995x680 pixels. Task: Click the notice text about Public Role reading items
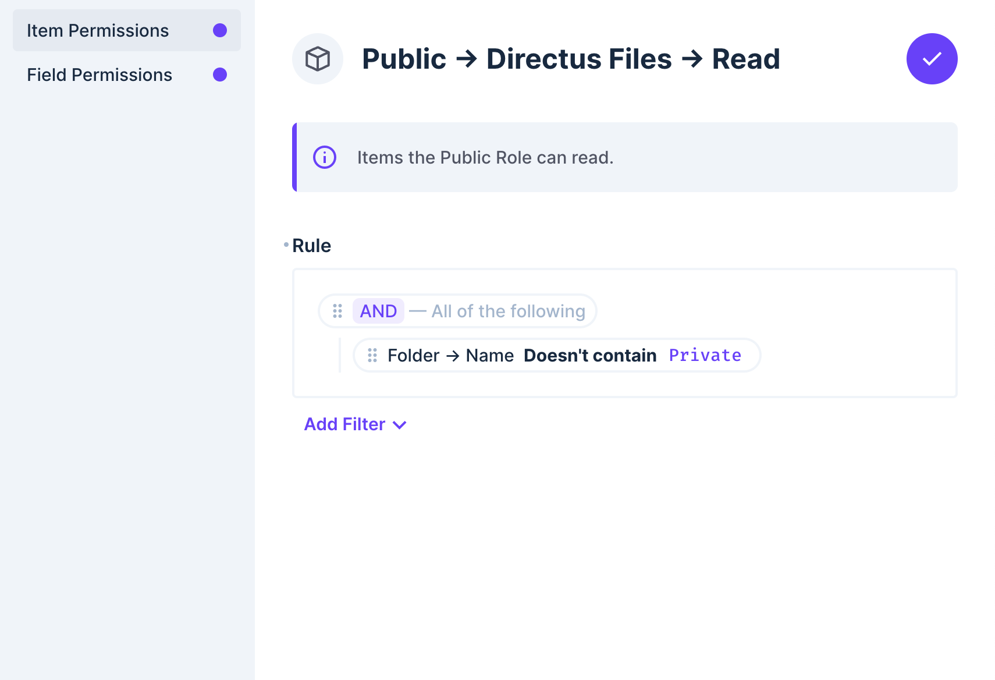click(x=485, y=157)
